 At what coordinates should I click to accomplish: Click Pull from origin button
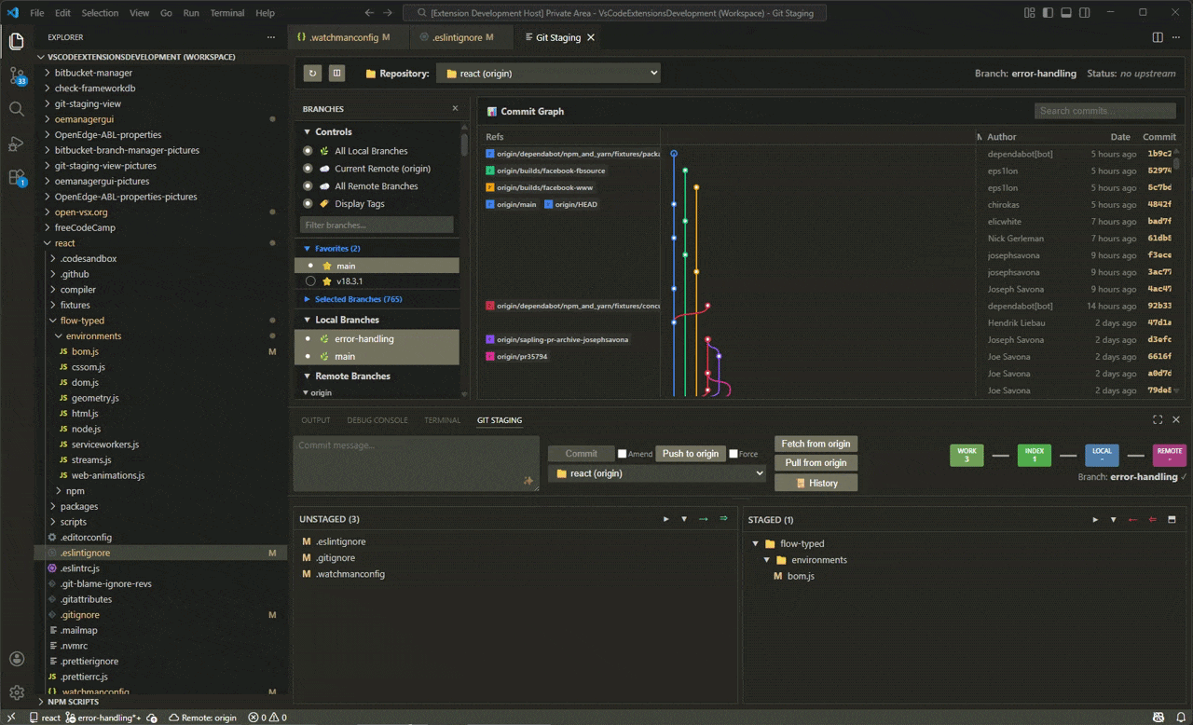pos(816,463)
